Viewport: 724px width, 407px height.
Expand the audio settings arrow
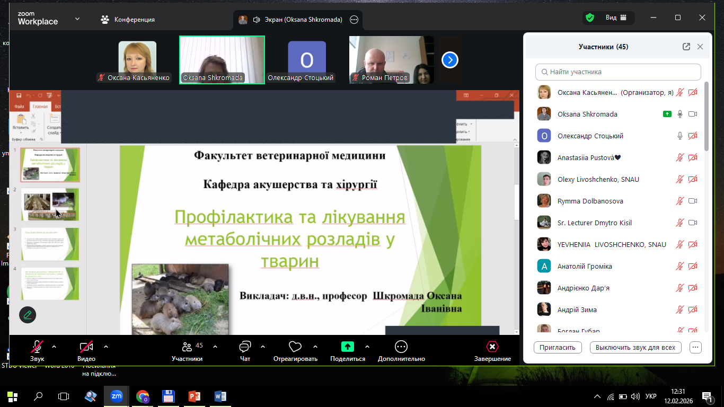(x=54, y=347)
